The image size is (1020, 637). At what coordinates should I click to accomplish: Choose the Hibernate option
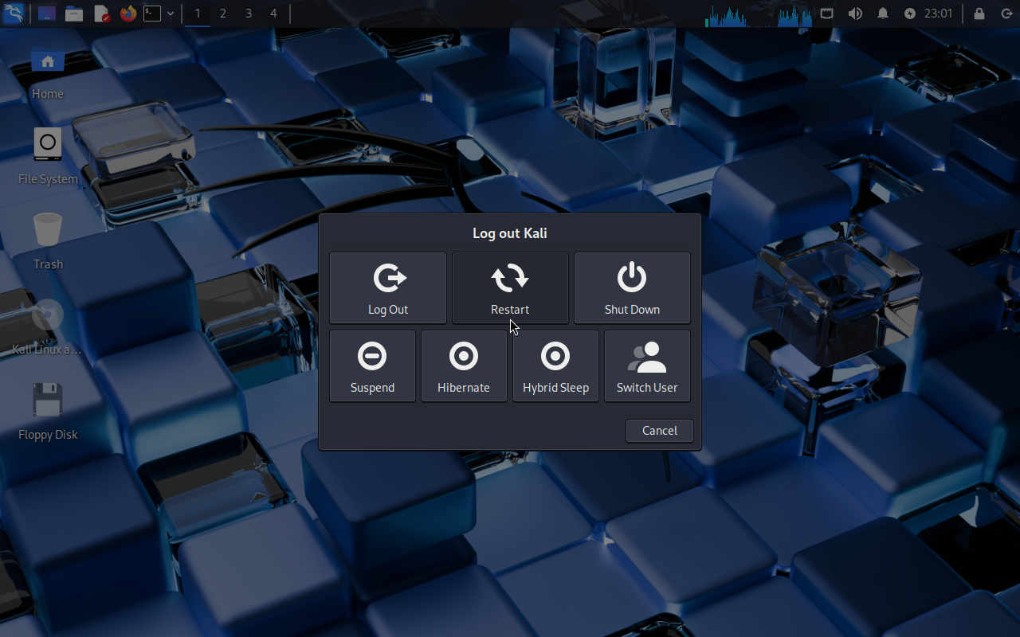click(x=464, y=366)
